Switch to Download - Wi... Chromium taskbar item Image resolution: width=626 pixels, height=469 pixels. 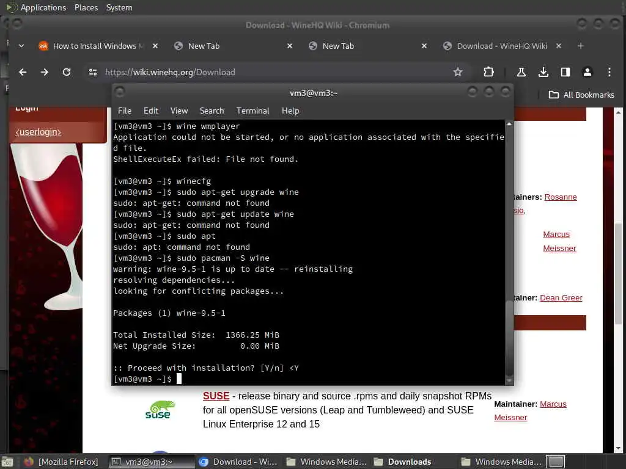238,462
